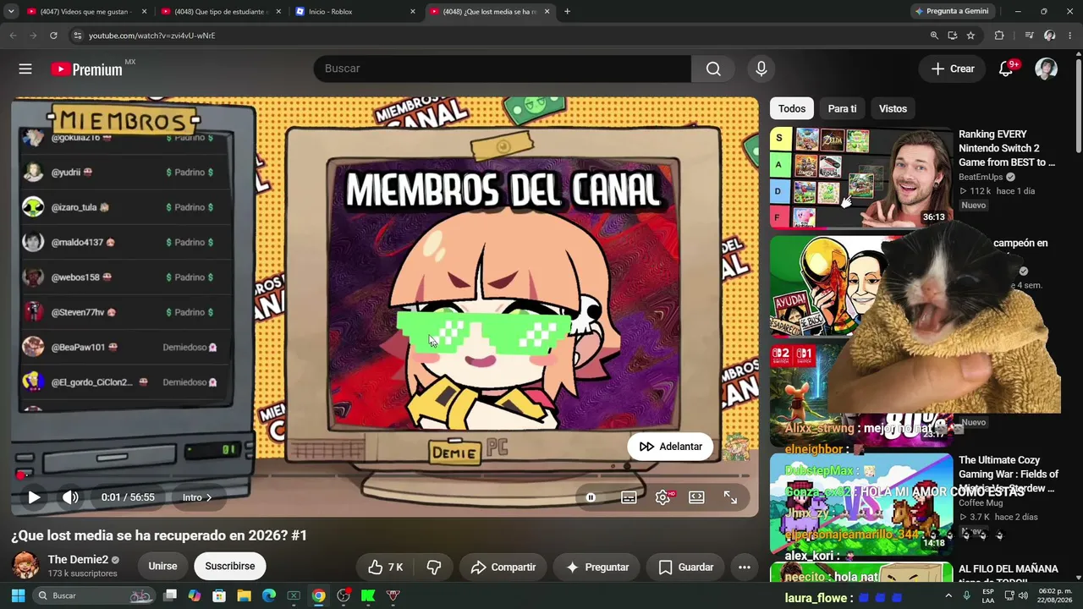Screen dimensions: 1083x609
Task: Start voice search with microphone icon
Action: click(761, 69)
